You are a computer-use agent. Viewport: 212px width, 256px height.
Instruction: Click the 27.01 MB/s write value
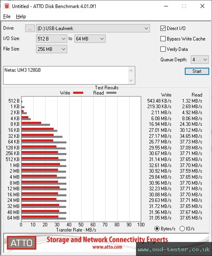[160, 130]
